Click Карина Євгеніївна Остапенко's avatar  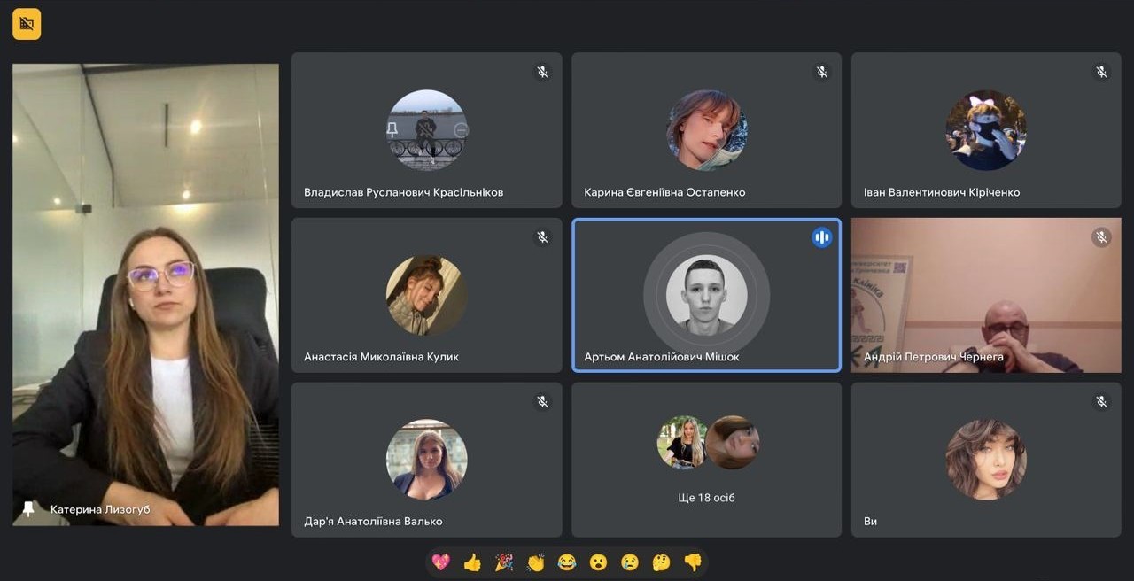click(x=706, y=130)
